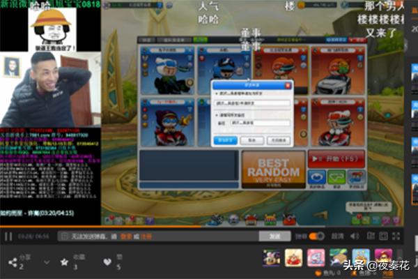Image resolution: width=418 pixels, height=279 pixels.
Task: Pause the video with the playback button
Action: tap(8, 236)
